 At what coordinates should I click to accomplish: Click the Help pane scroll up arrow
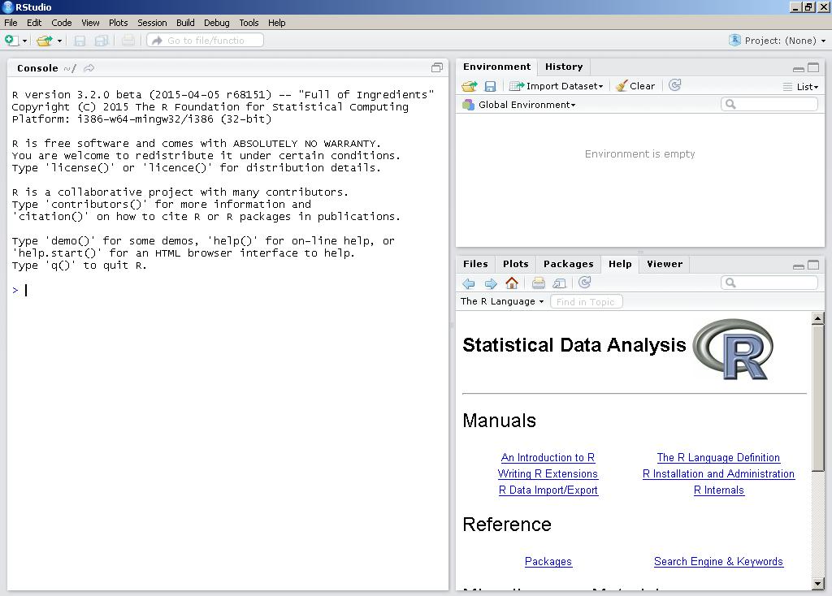(x=817, y=318)
